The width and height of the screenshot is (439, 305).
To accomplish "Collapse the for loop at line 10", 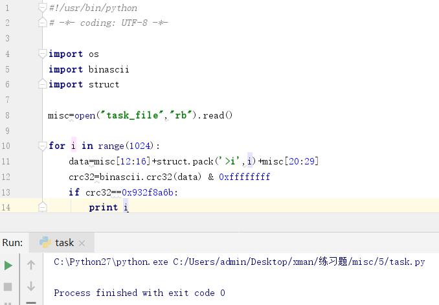I will [x=42, y=146].
